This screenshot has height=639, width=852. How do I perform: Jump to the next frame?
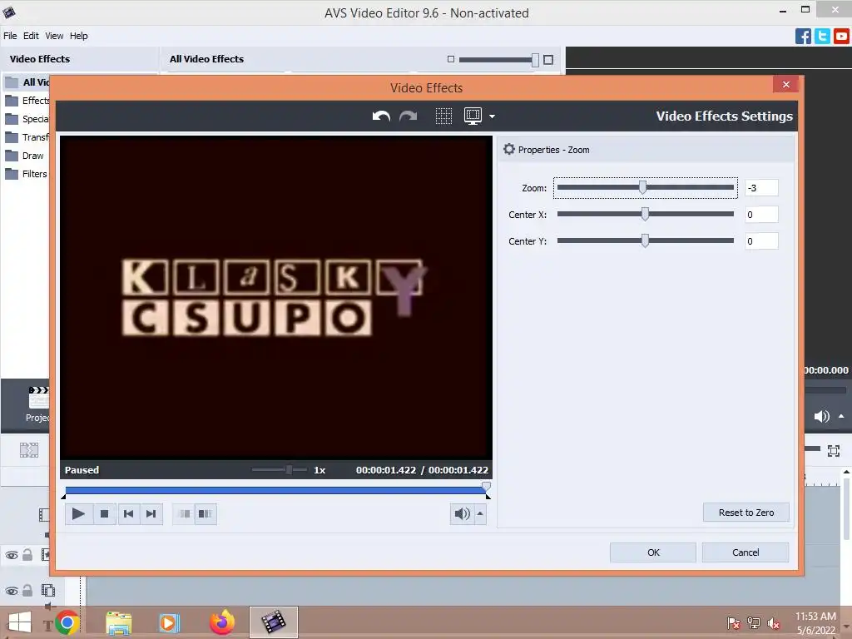tap(151, 513)
